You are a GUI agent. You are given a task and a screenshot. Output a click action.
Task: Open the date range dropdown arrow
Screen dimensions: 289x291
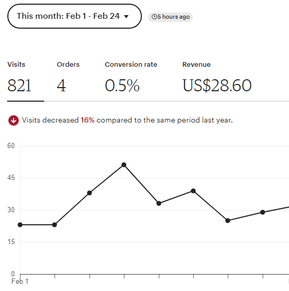[126, 17]
